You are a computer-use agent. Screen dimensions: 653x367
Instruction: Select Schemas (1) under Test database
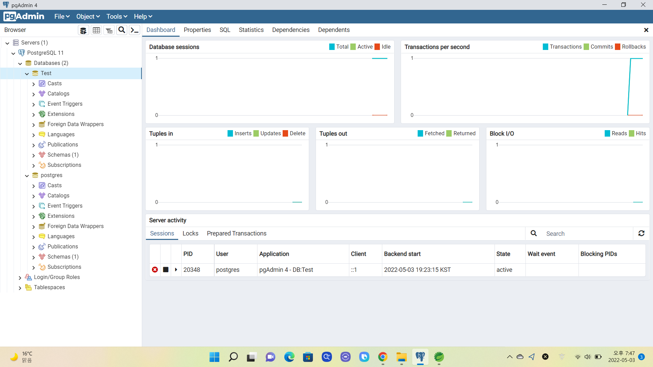pyautogui.click(x=63, y=155)
